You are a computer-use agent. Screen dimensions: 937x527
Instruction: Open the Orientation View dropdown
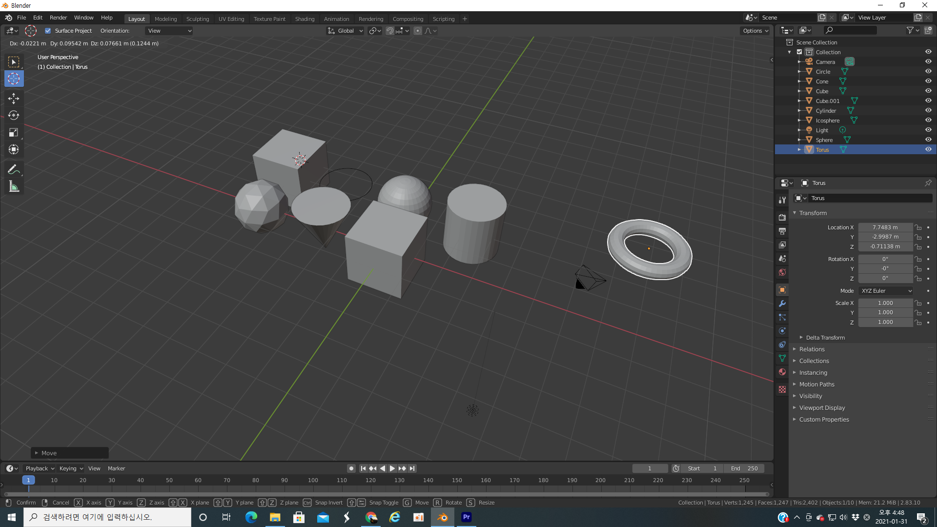pyautogui.click(x=169, y=31)
